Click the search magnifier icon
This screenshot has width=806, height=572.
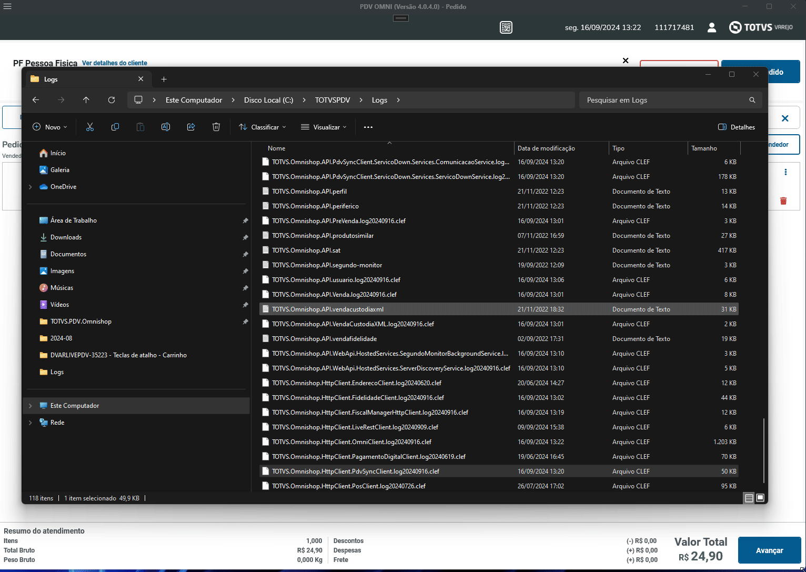coord(752,100)
